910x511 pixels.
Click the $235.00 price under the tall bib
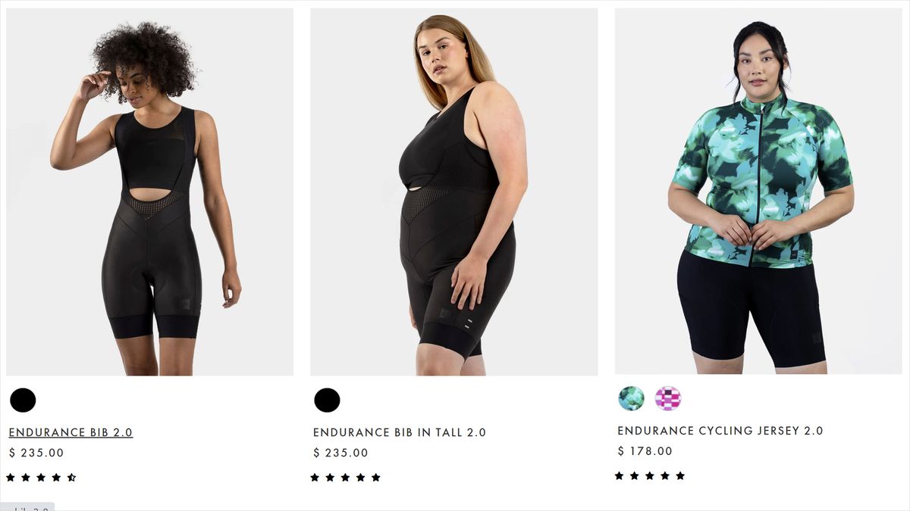(x=339, y=453)
